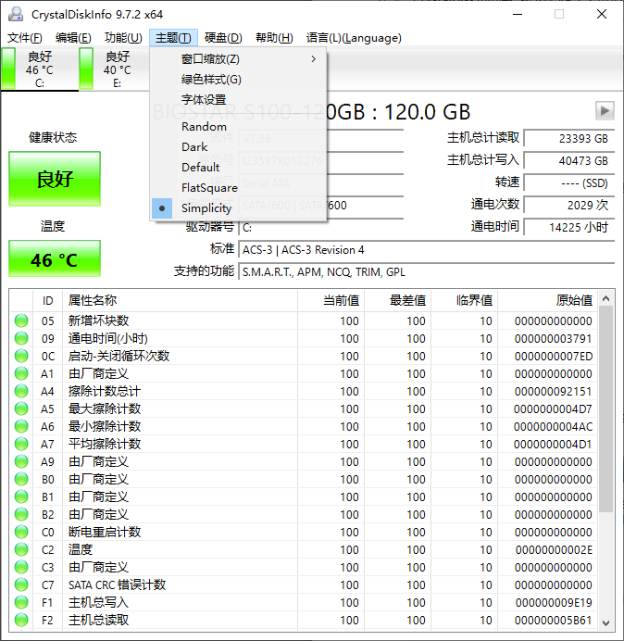Click the status dot for row A7

tap(21, 444)
